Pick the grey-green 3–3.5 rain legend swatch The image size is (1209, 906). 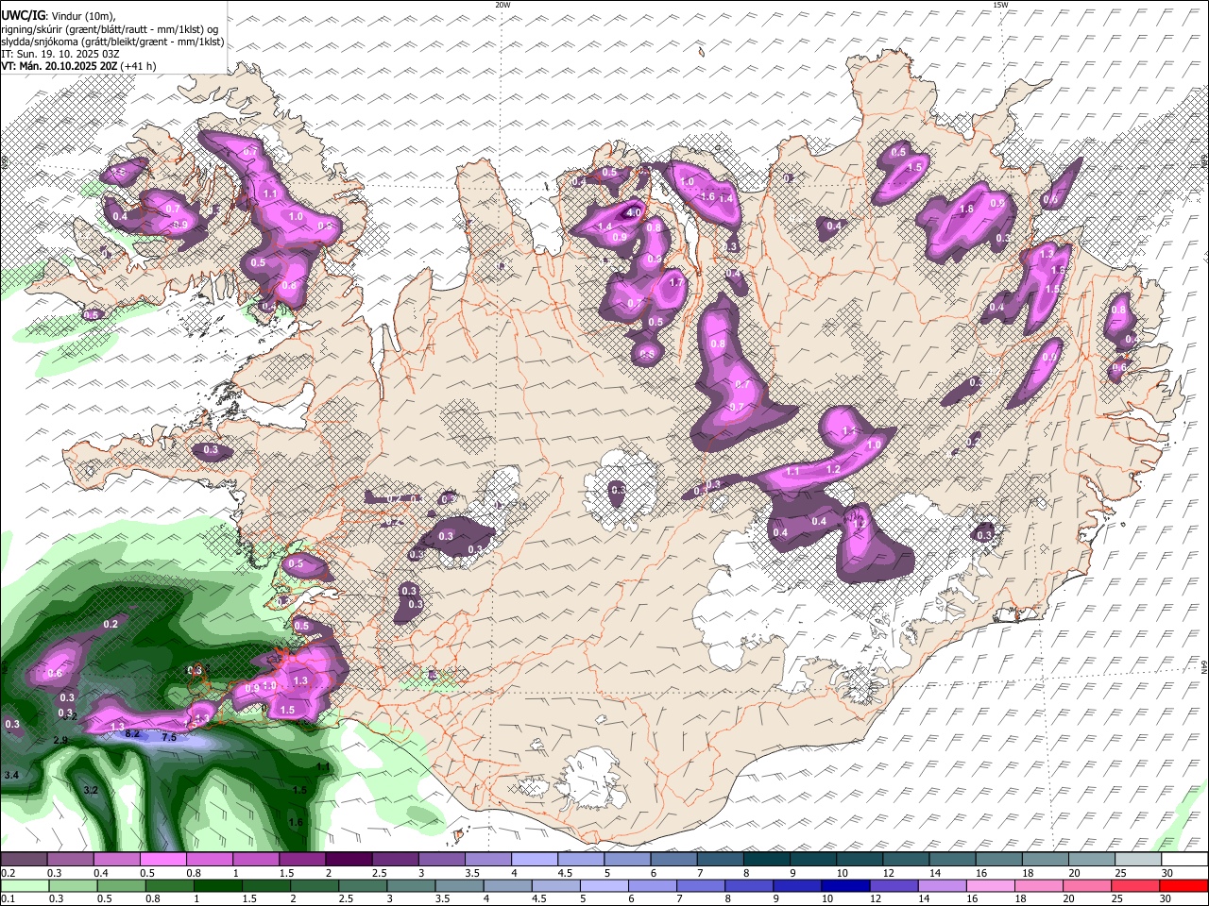tap(412, 885)
